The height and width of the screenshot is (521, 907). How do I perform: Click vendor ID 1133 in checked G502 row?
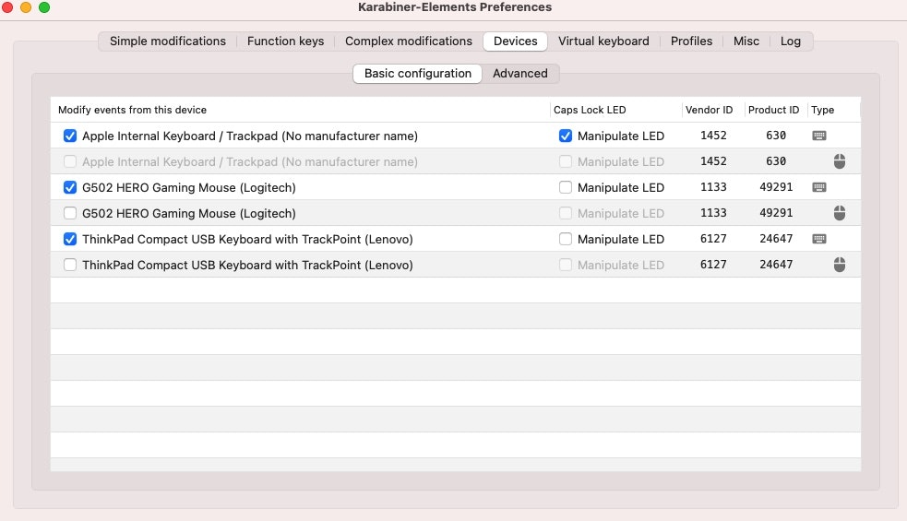[713, 187]
